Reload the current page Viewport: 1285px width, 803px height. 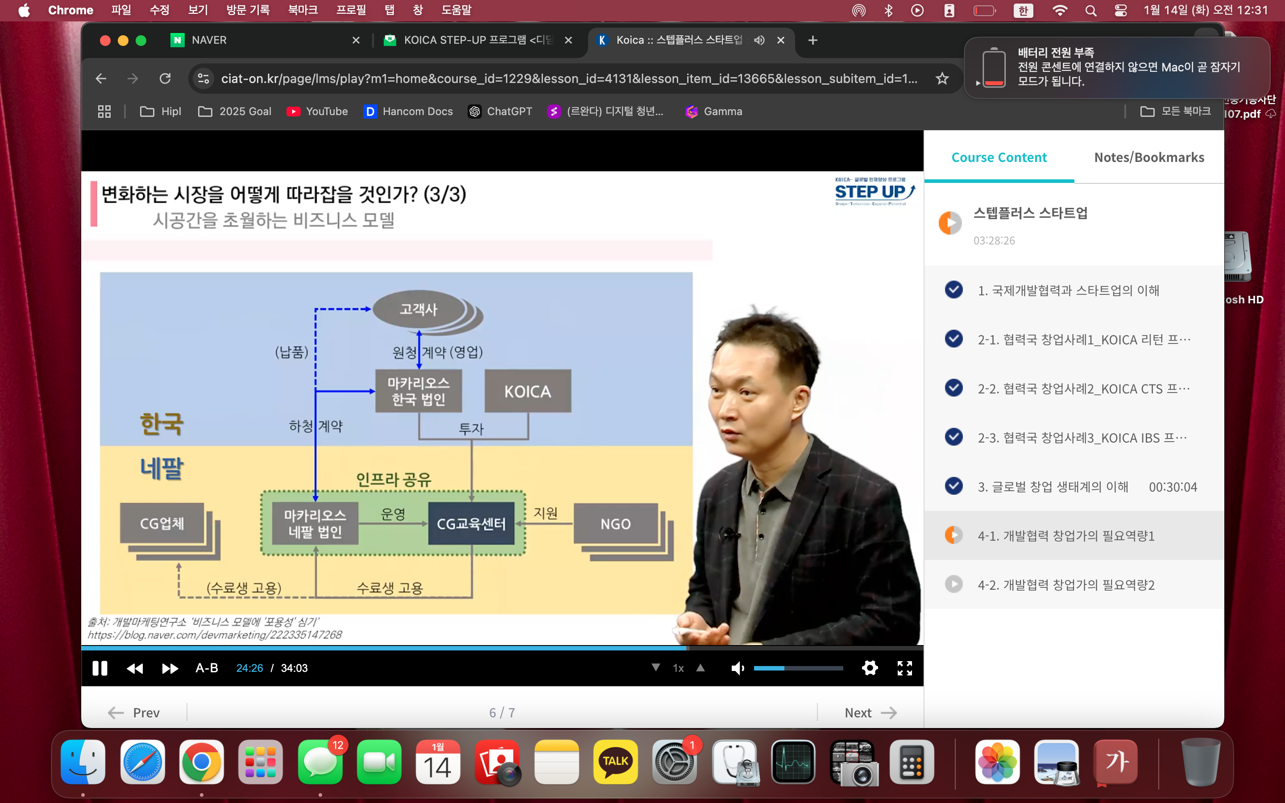coord(165,79)
